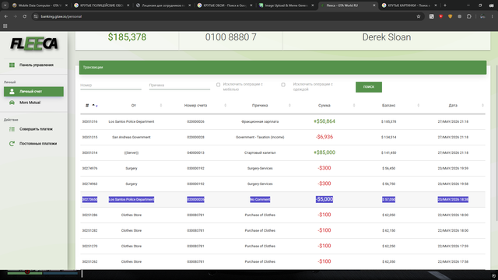Screen dimensions: 498x280
Task: Click the Совершить платеж list icon
Action: [12, 129]
